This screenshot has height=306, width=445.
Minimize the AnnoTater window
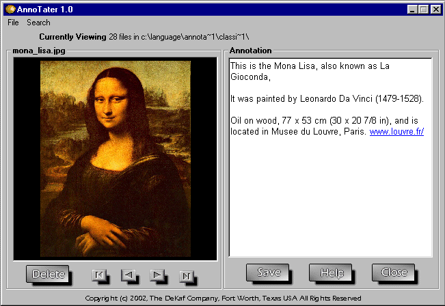coord(412,10)
